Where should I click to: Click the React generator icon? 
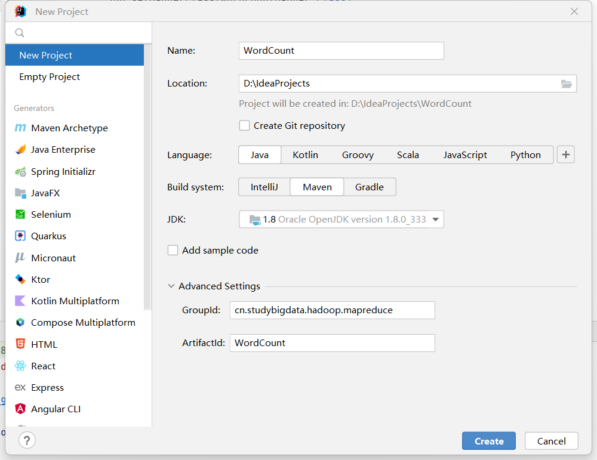point(20,366)
